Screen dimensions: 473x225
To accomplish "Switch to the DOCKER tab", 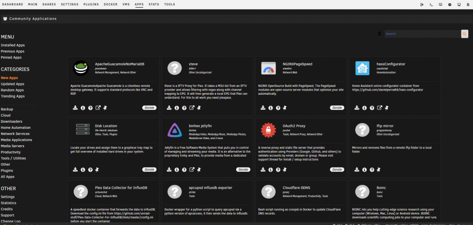I will tap(111, 5).
